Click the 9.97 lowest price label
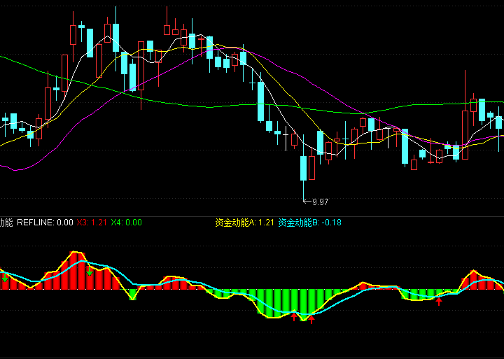Viewport: 504px width, 359px height. pyautogui.click(x=320, y=202)
